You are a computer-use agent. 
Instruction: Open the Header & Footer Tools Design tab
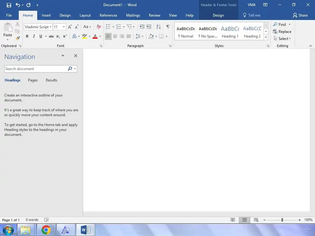point(218,15)
